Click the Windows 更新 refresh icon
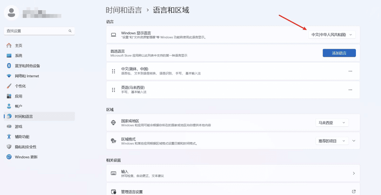381x195 pixels. point(9,157)
